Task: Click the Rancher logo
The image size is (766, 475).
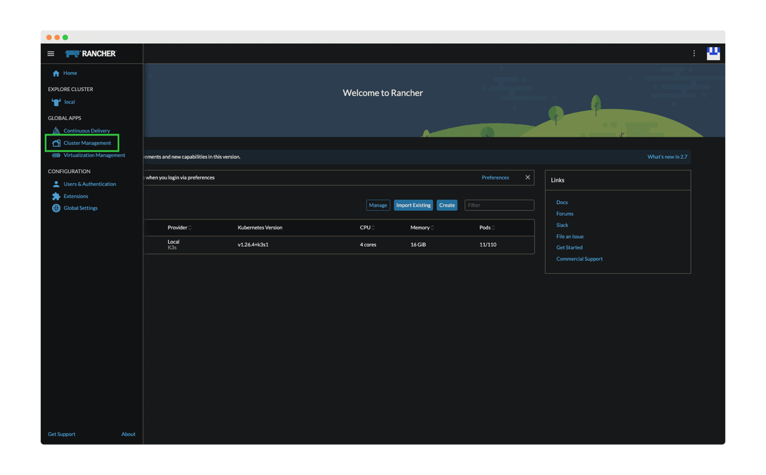Action: (x=90, y=54)
